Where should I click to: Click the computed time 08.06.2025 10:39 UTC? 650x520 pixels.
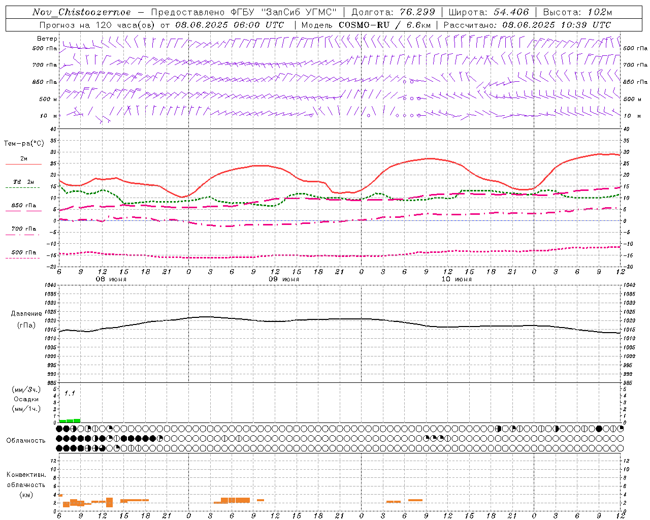click(557, 25)
